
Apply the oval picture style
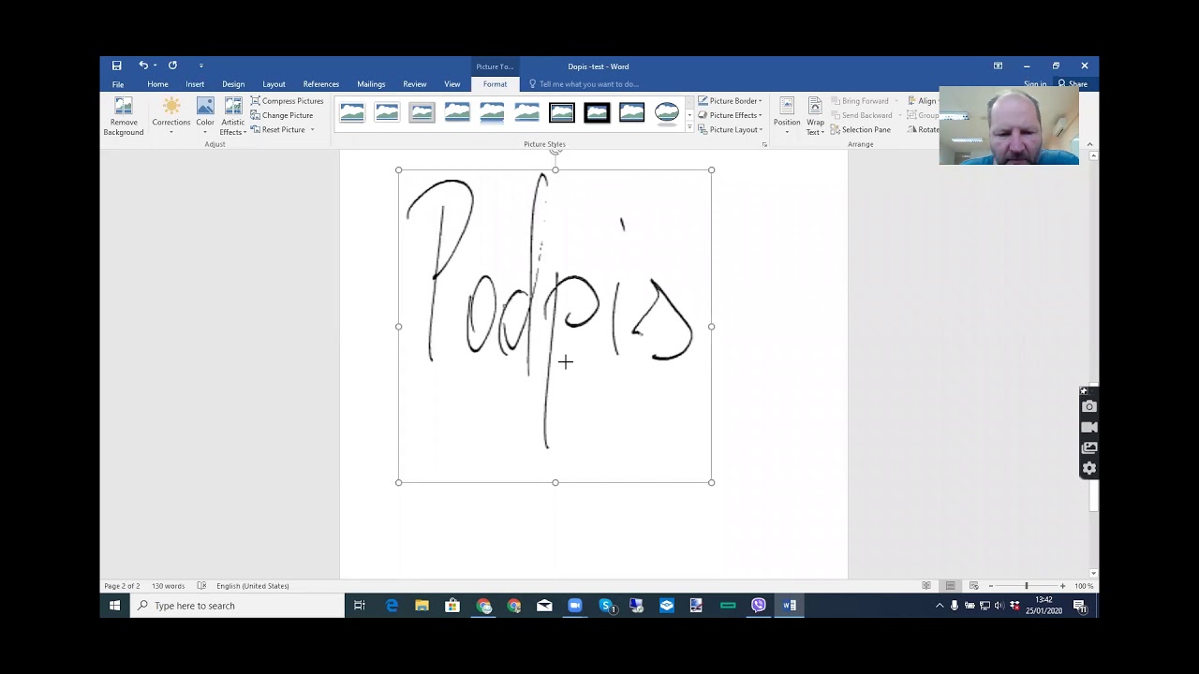point(667,113)
